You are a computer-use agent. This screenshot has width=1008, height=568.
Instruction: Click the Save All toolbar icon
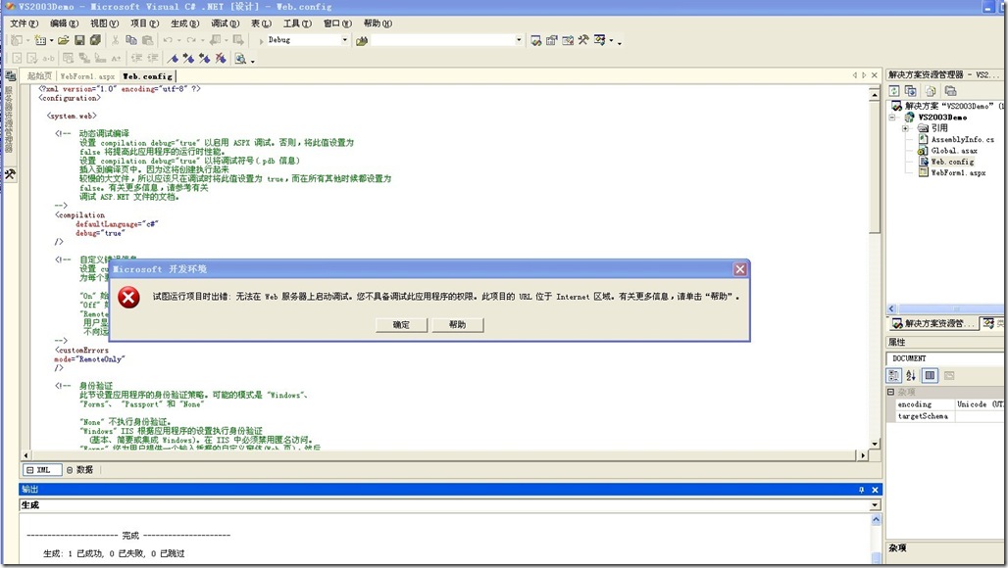click(95, 40)
